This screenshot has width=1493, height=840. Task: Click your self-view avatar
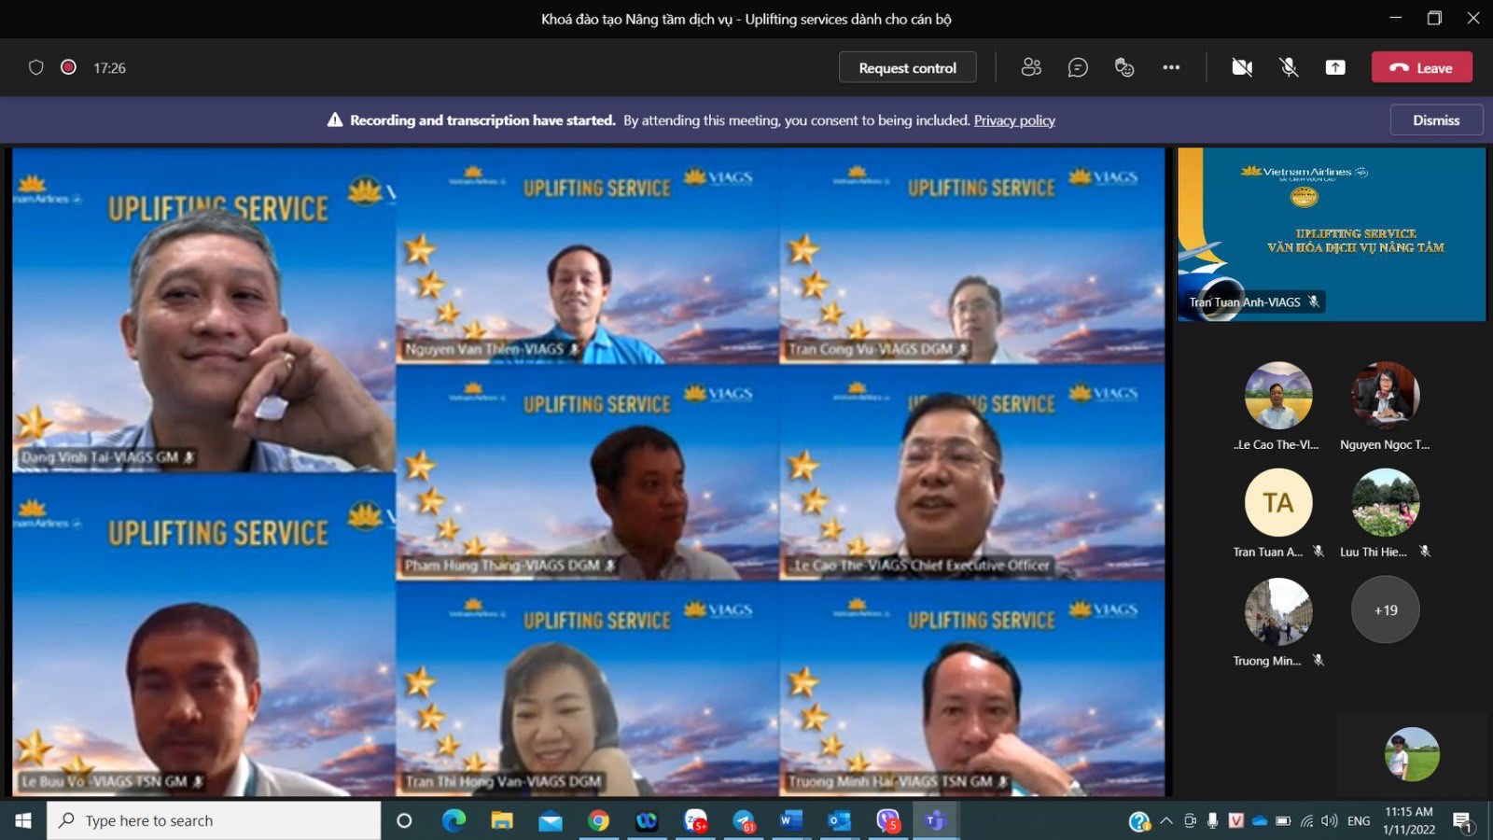[x=1412, y=754]
